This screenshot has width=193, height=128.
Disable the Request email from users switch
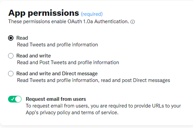[15, 99]
